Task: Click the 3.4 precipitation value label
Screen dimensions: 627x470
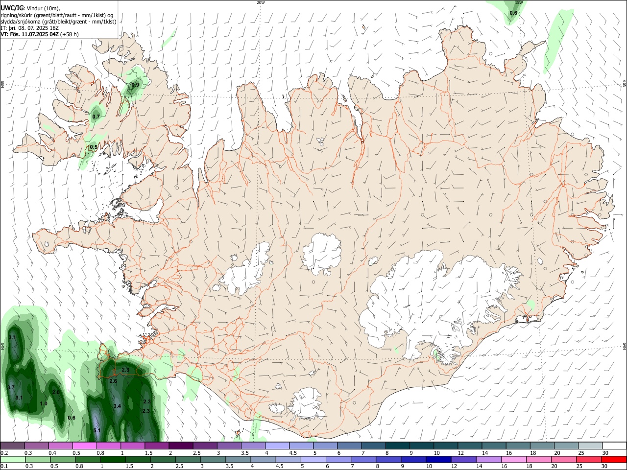Action: click(x=117, y=406)
